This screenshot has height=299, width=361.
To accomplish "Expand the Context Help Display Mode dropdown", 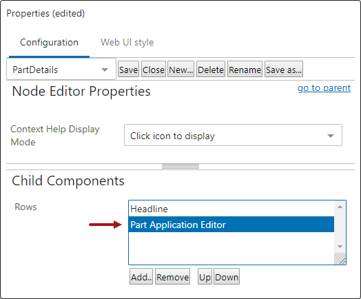I will (x=233, y=135).
